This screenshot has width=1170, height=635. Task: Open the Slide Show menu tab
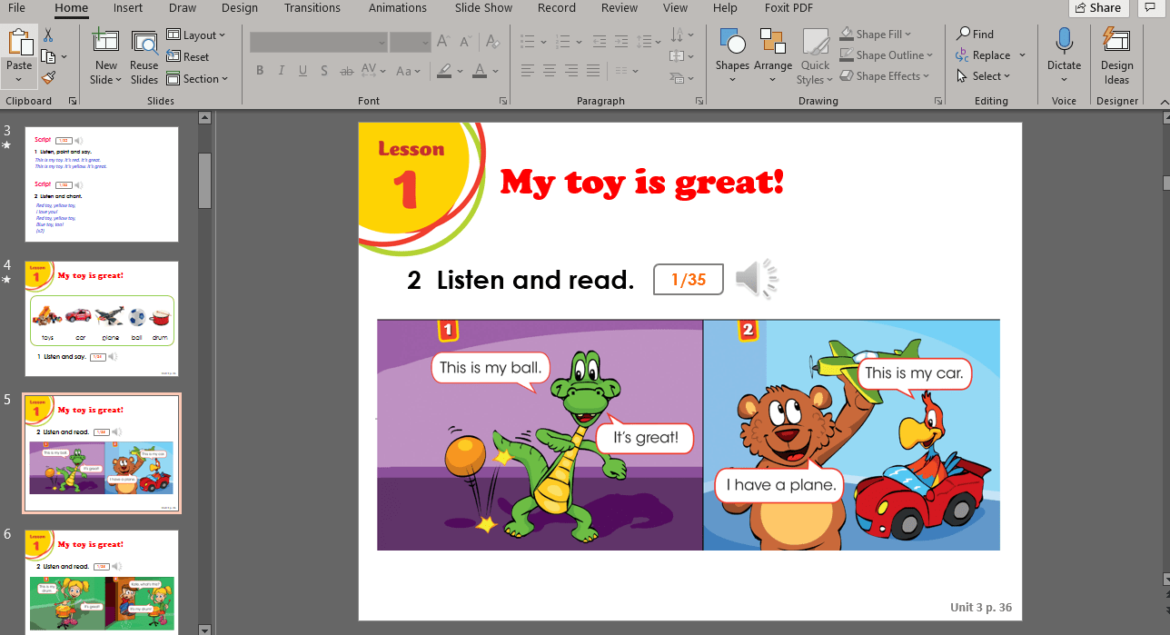[482, 8]
